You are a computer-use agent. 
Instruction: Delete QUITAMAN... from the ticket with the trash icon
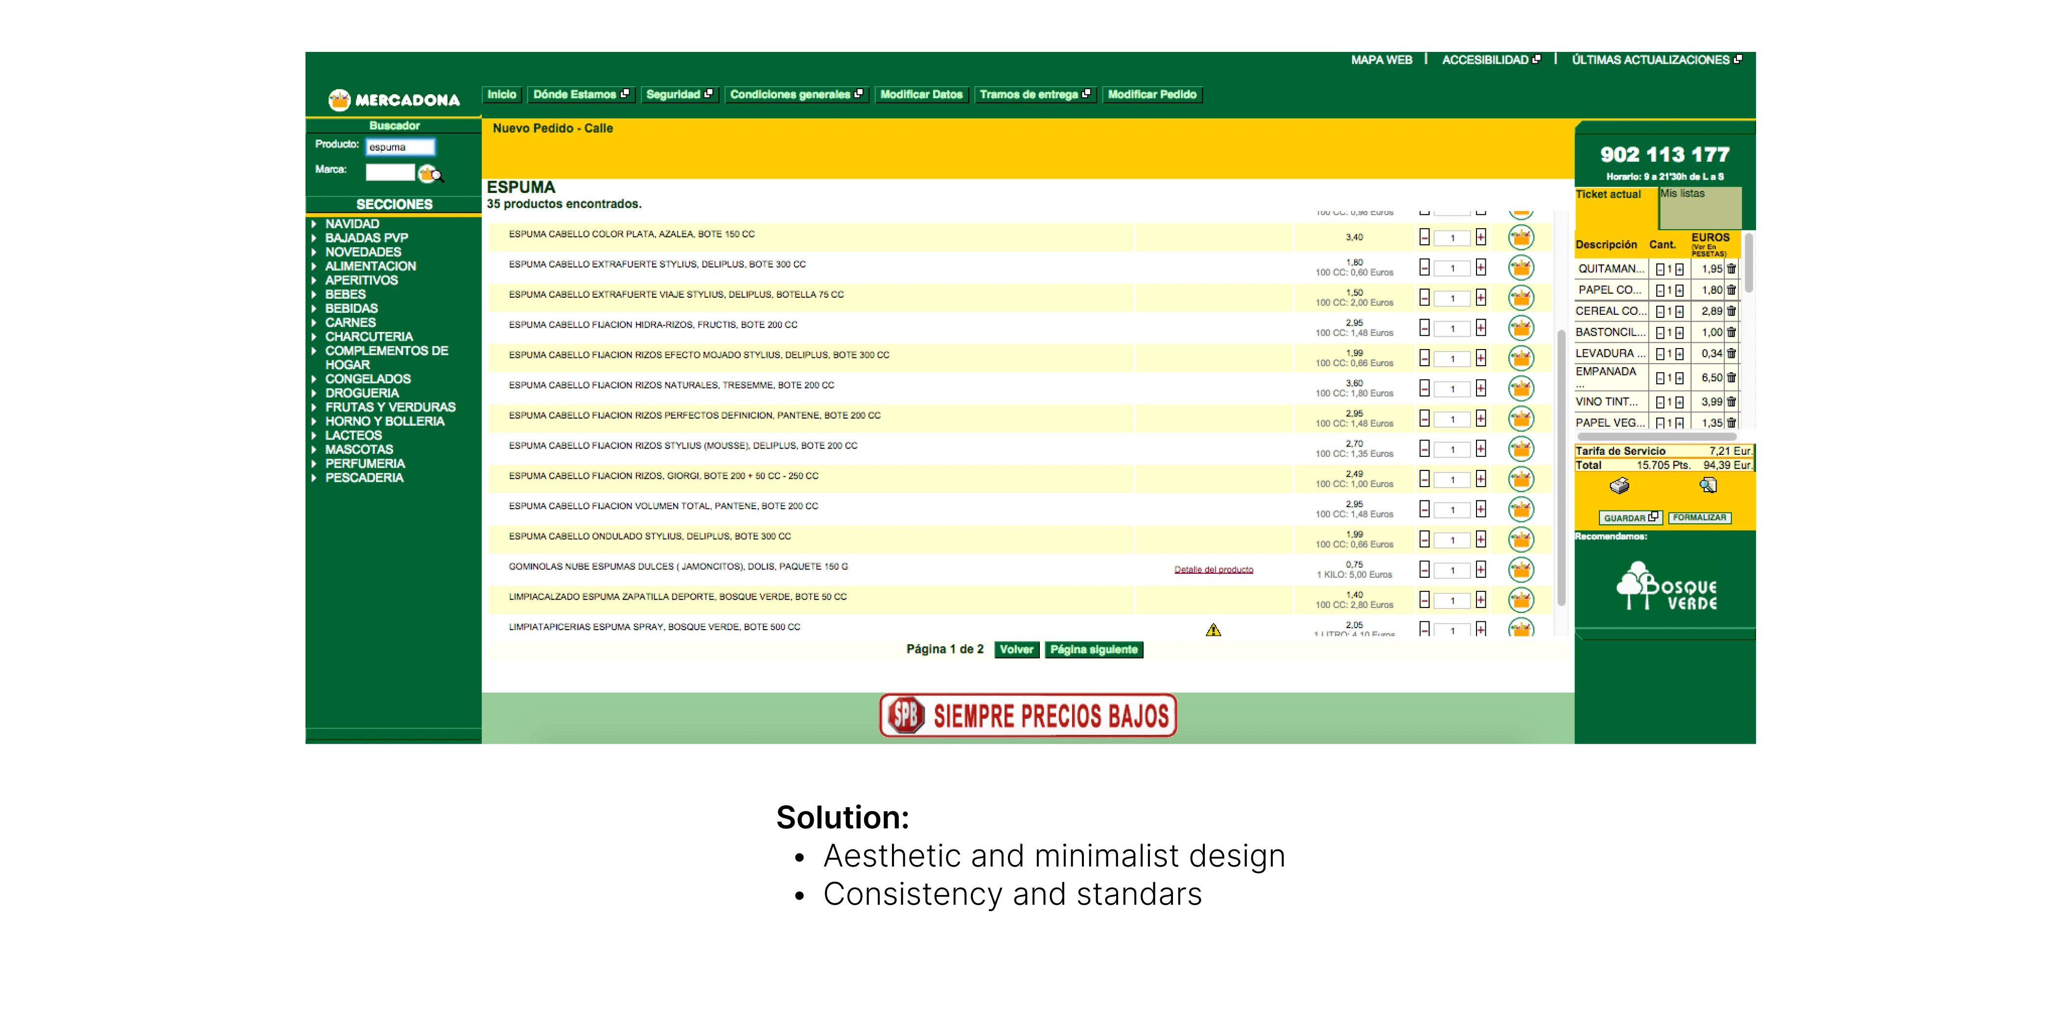coord(1731,269)
